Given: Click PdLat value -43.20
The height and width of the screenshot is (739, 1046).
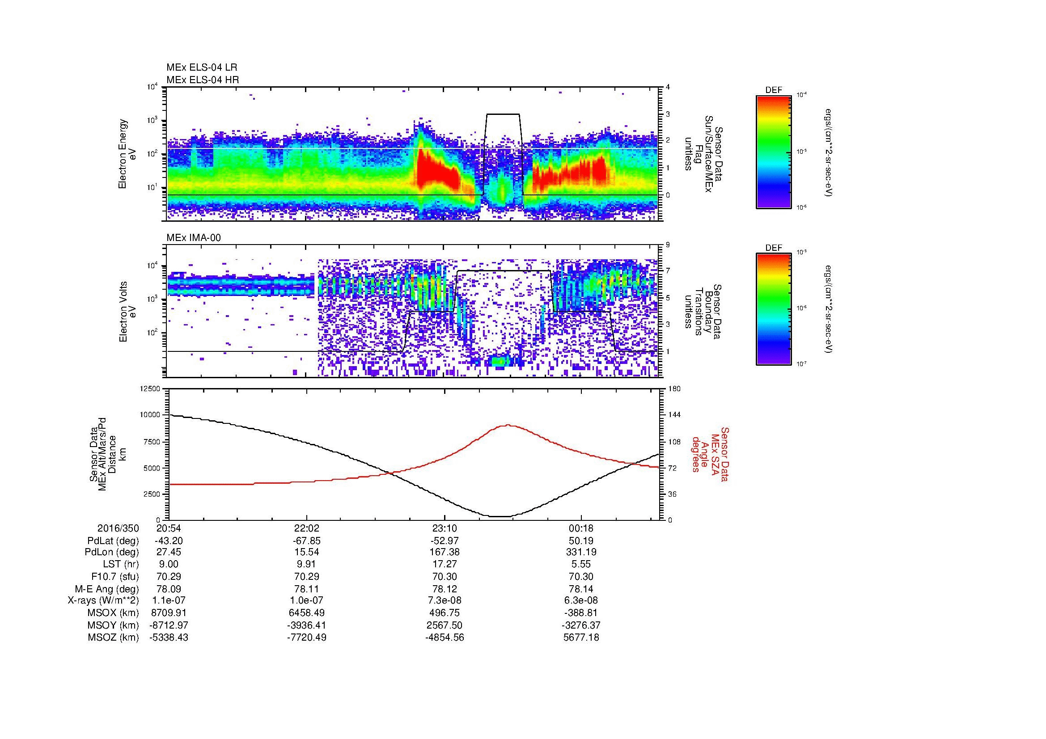Looking at the screenshot, I should pyautogui.click(x=169, y=541).
